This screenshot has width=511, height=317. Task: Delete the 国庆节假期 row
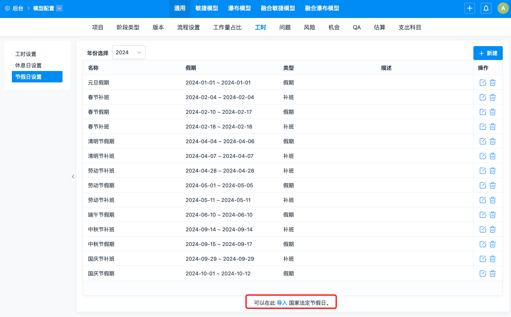pyautogui.click(x=493, y=273)
